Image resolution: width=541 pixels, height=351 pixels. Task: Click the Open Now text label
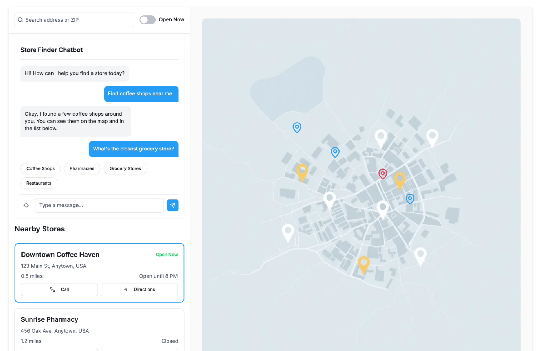pos(171,20)
